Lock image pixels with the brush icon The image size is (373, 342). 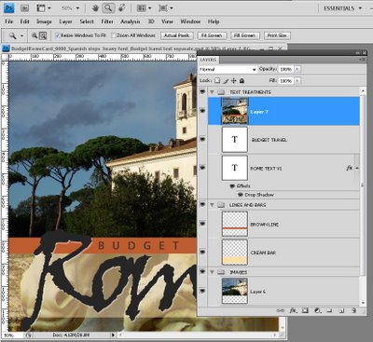226,81
